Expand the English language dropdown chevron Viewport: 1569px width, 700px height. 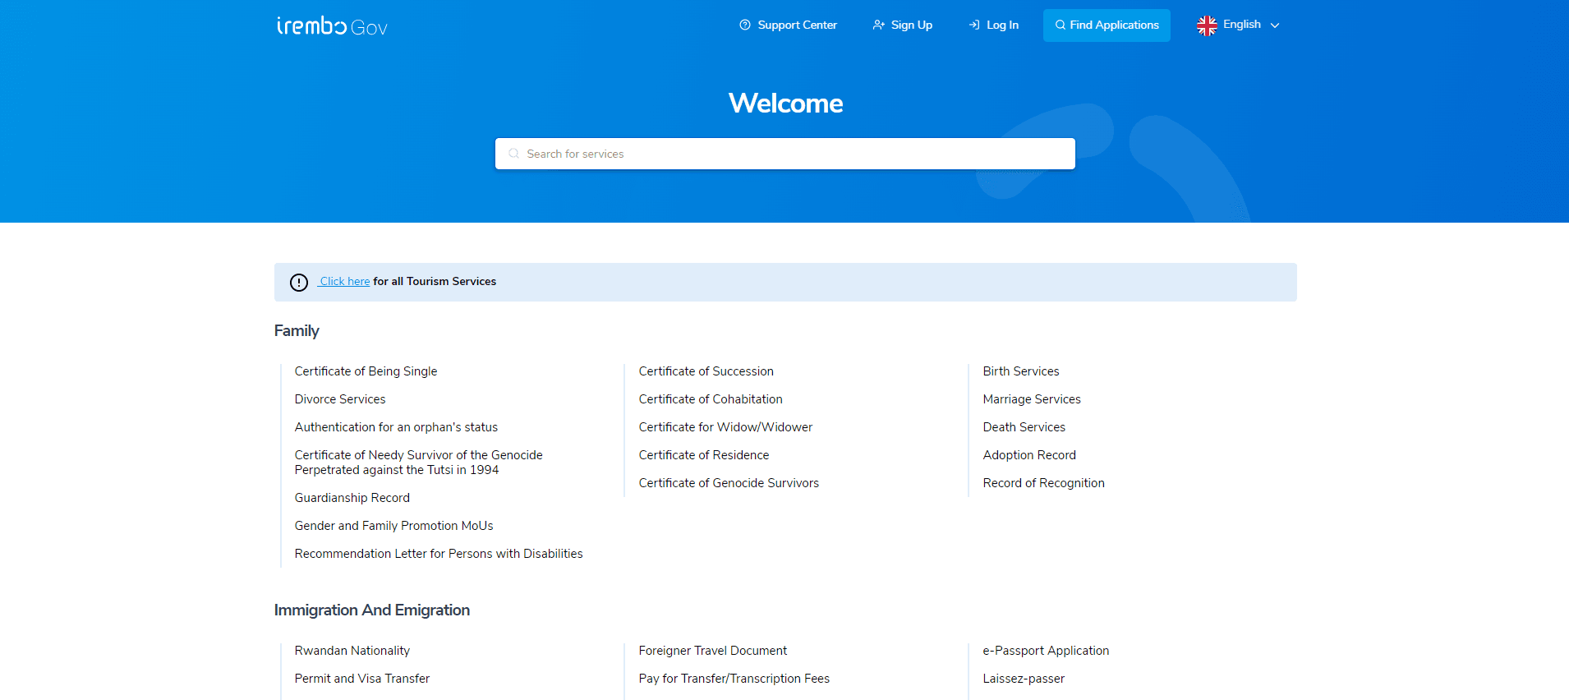coord(1275,25)
